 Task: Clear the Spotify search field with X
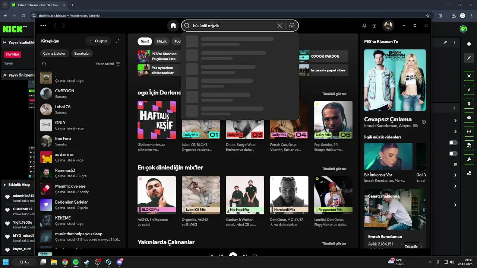click(x=279, y=26)
